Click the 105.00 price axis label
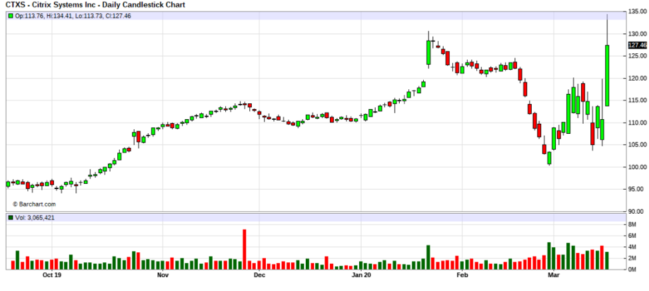This screenshot has width=649, height=291. (x=637, y=145)
